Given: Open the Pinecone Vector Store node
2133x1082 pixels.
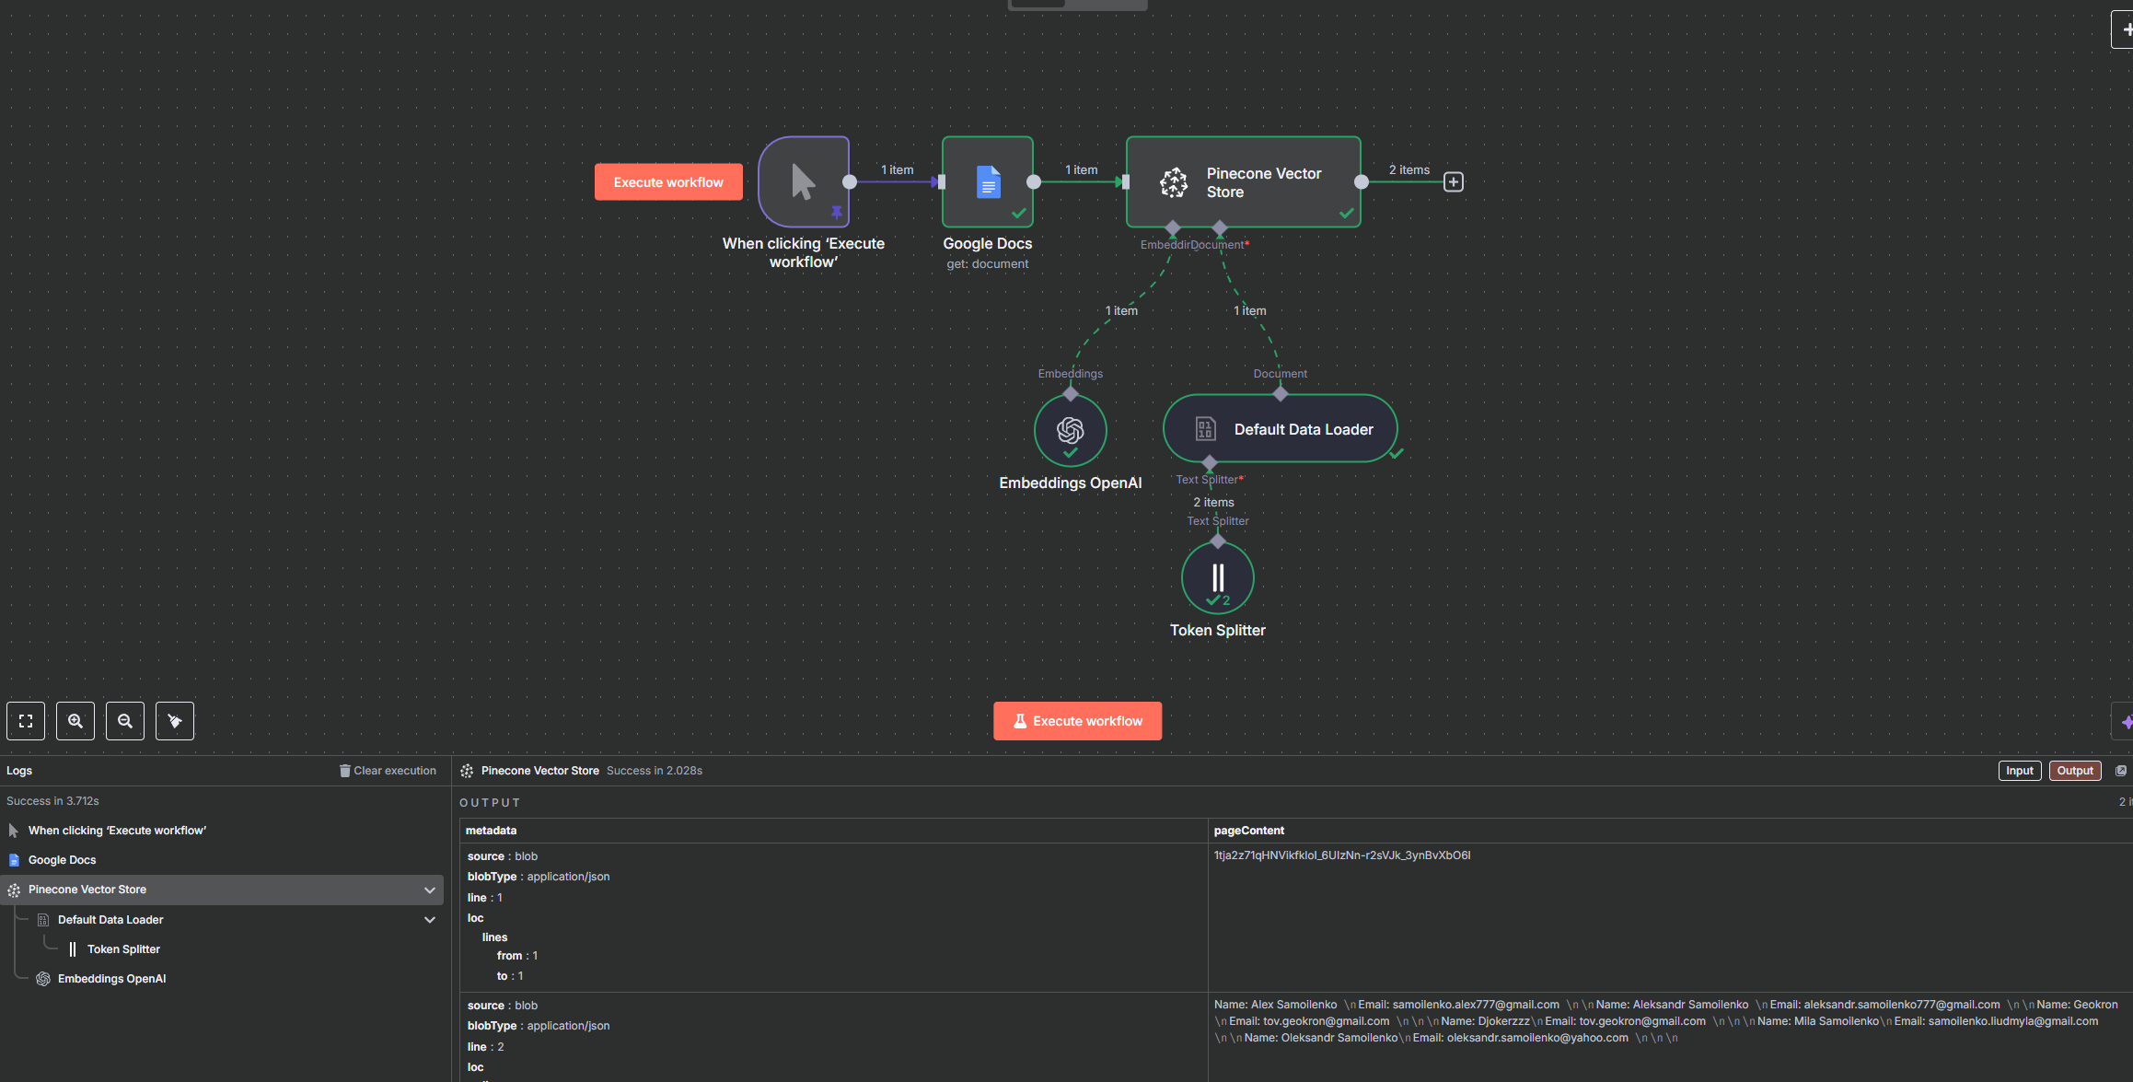Looking at the screenshot, I should pos(1243,181).
